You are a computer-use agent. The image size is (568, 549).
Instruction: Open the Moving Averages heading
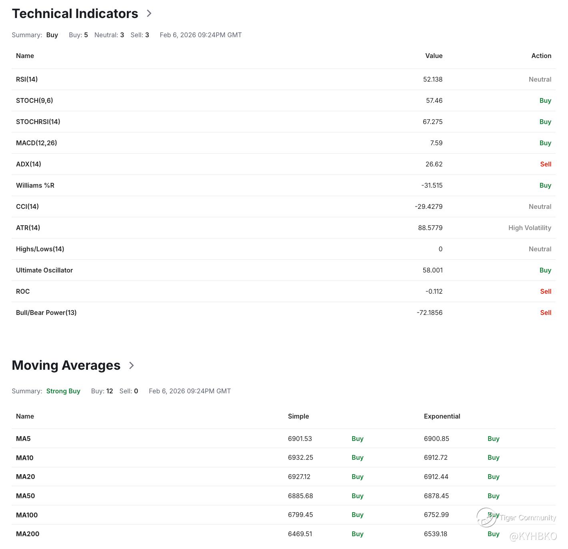[x=66, y=365]
